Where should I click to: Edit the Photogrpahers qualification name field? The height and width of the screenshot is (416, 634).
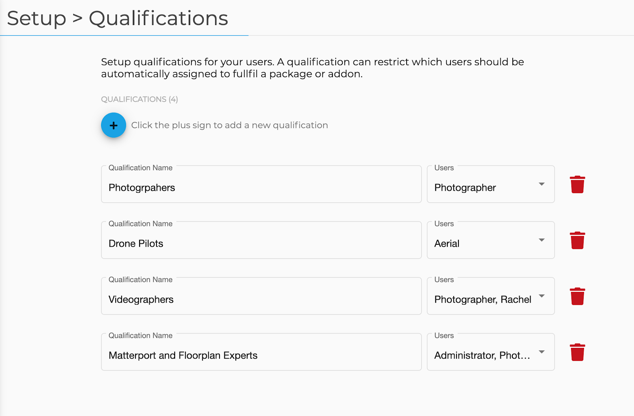tap(261, 184)
